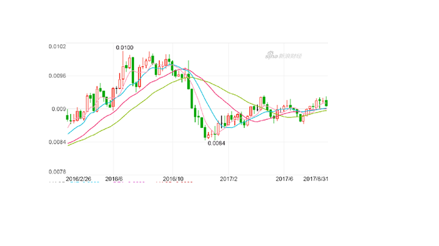Click the 0.0084 low annotation below the candlesticks
Viewport: 439px width, 246px height.
[x=216, y=143]
